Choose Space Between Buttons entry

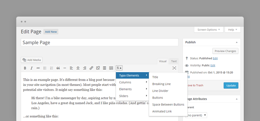tap(168, 104)
